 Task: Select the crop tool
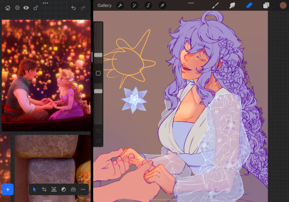click(x=44, y=189)
